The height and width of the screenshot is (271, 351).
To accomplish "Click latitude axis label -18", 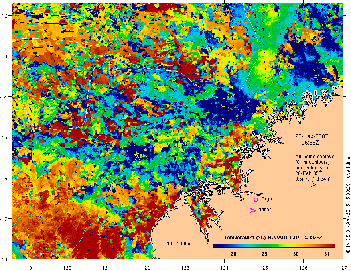I will 4,259.
